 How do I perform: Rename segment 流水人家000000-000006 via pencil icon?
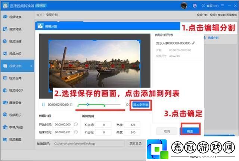pos(193,43)
